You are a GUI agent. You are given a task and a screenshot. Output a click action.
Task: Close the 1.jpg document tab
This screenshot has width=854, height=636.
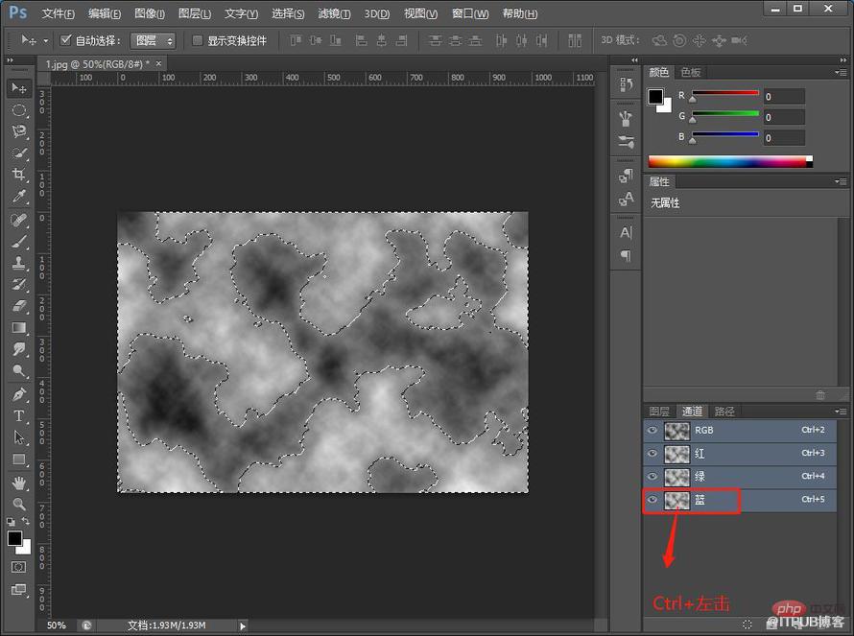coord(158,63)
